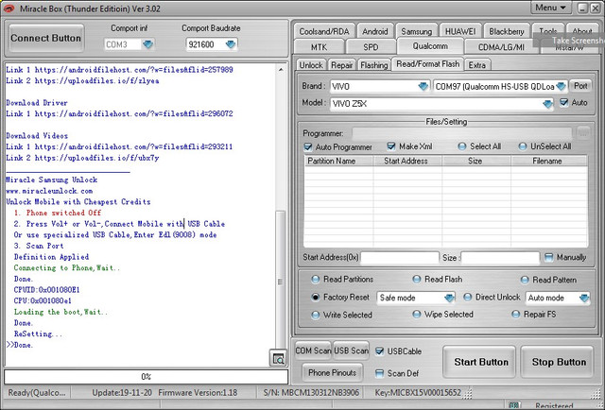
Task: Switch to the Samsung tab
Action: point(416,31)
